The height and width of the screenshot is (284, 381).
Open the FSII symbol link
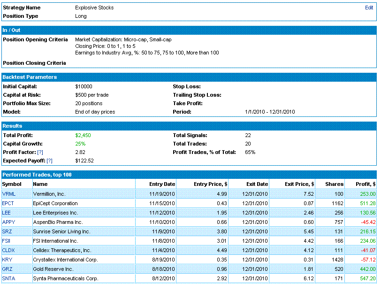(6, 241)
